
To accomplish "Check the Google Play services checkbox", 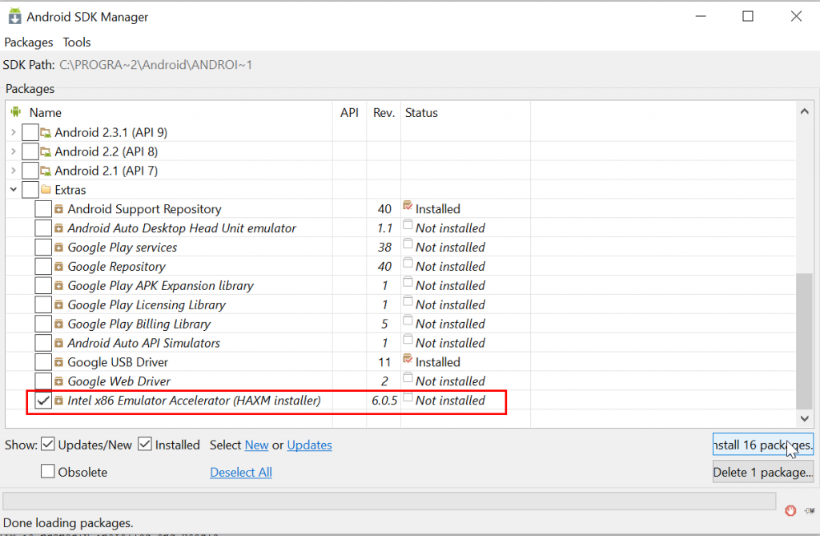I will point(43,247).
